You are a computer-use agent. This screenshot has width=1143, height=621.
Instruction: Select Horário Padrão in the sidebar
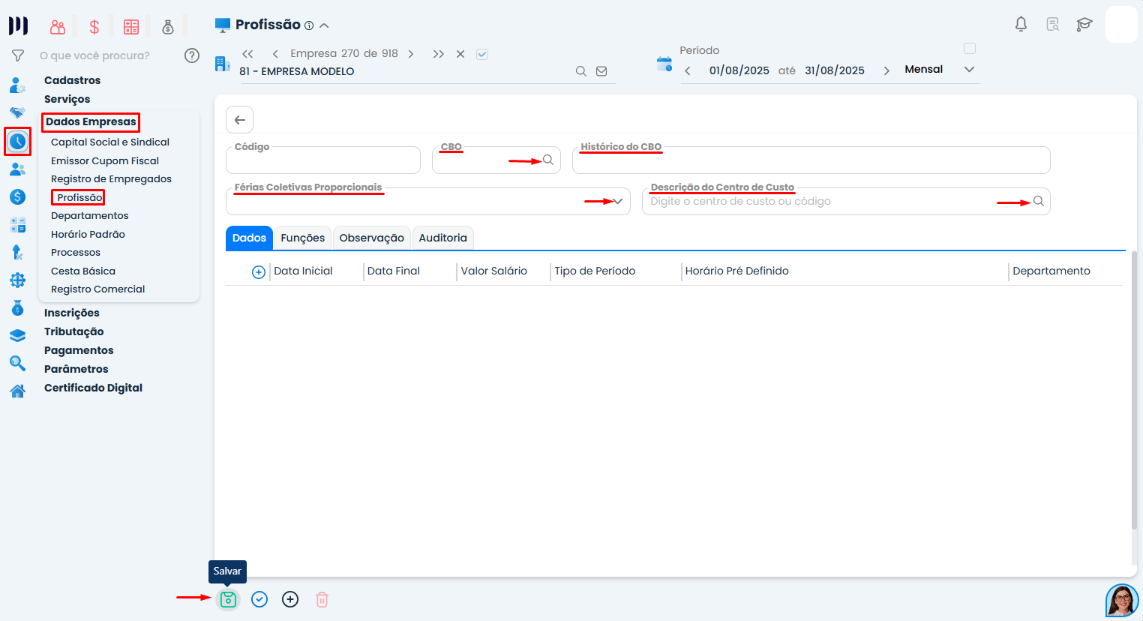point(88,235)
